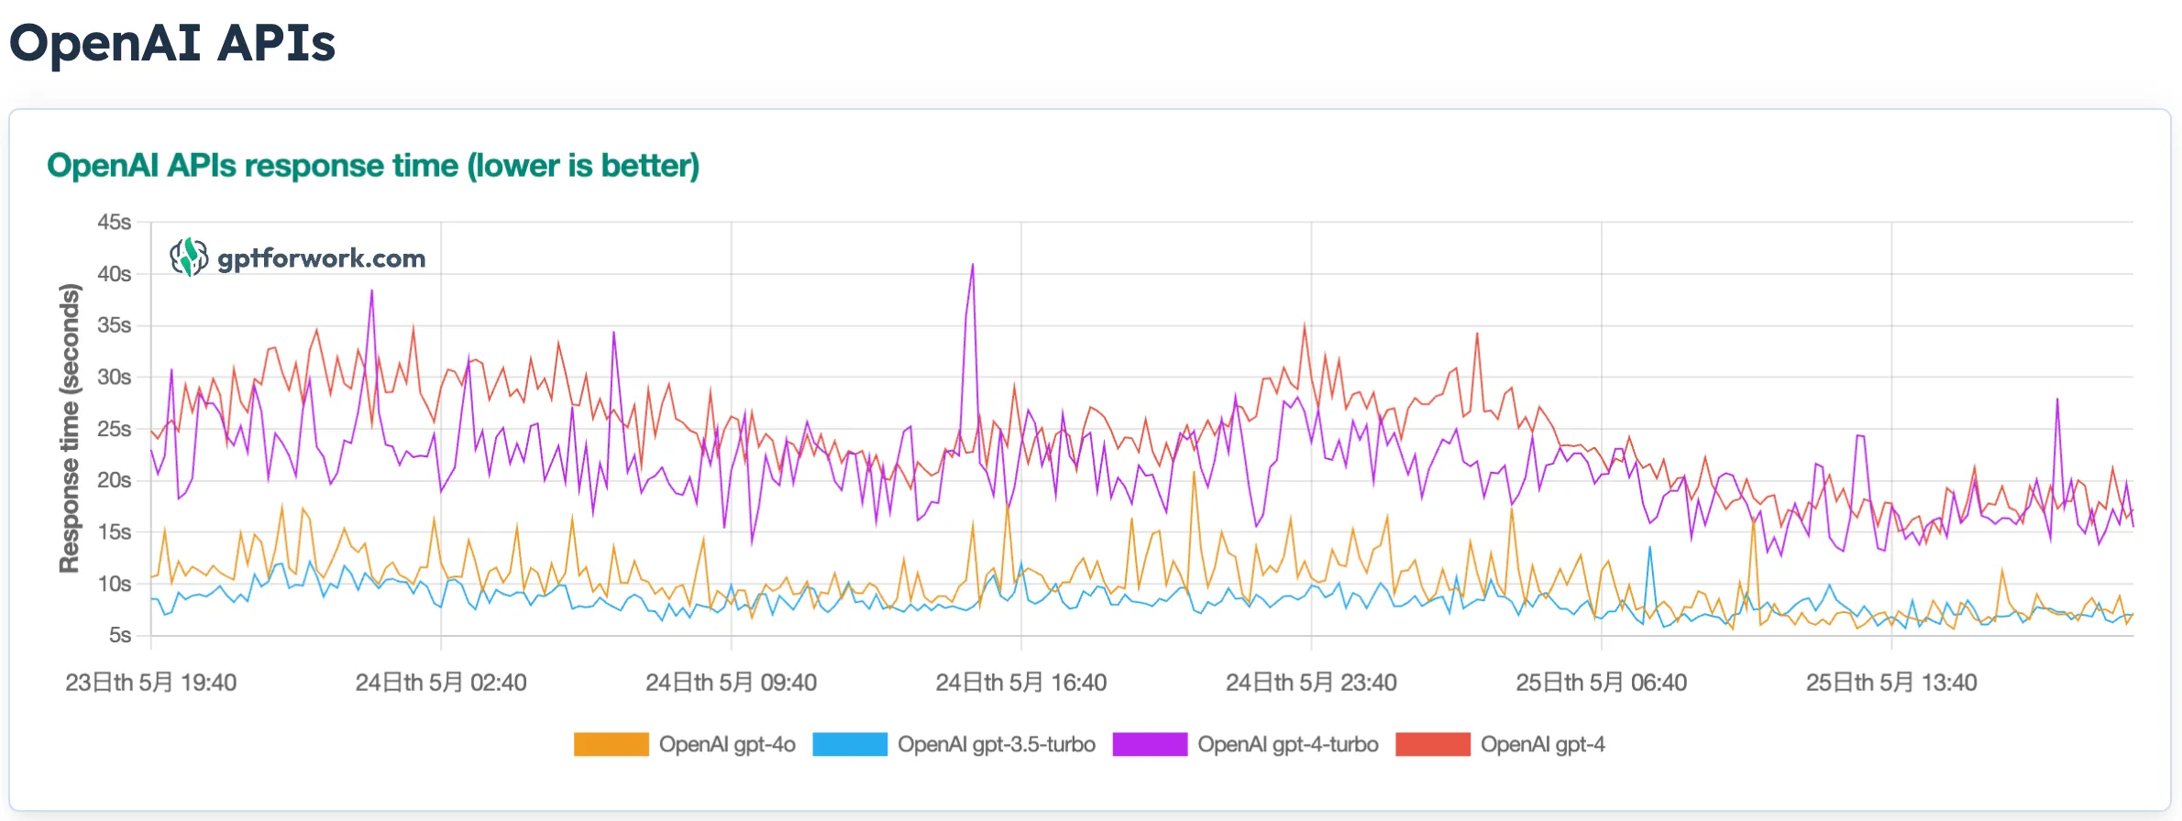Click the chart title about response time

[x=373, y=166]
